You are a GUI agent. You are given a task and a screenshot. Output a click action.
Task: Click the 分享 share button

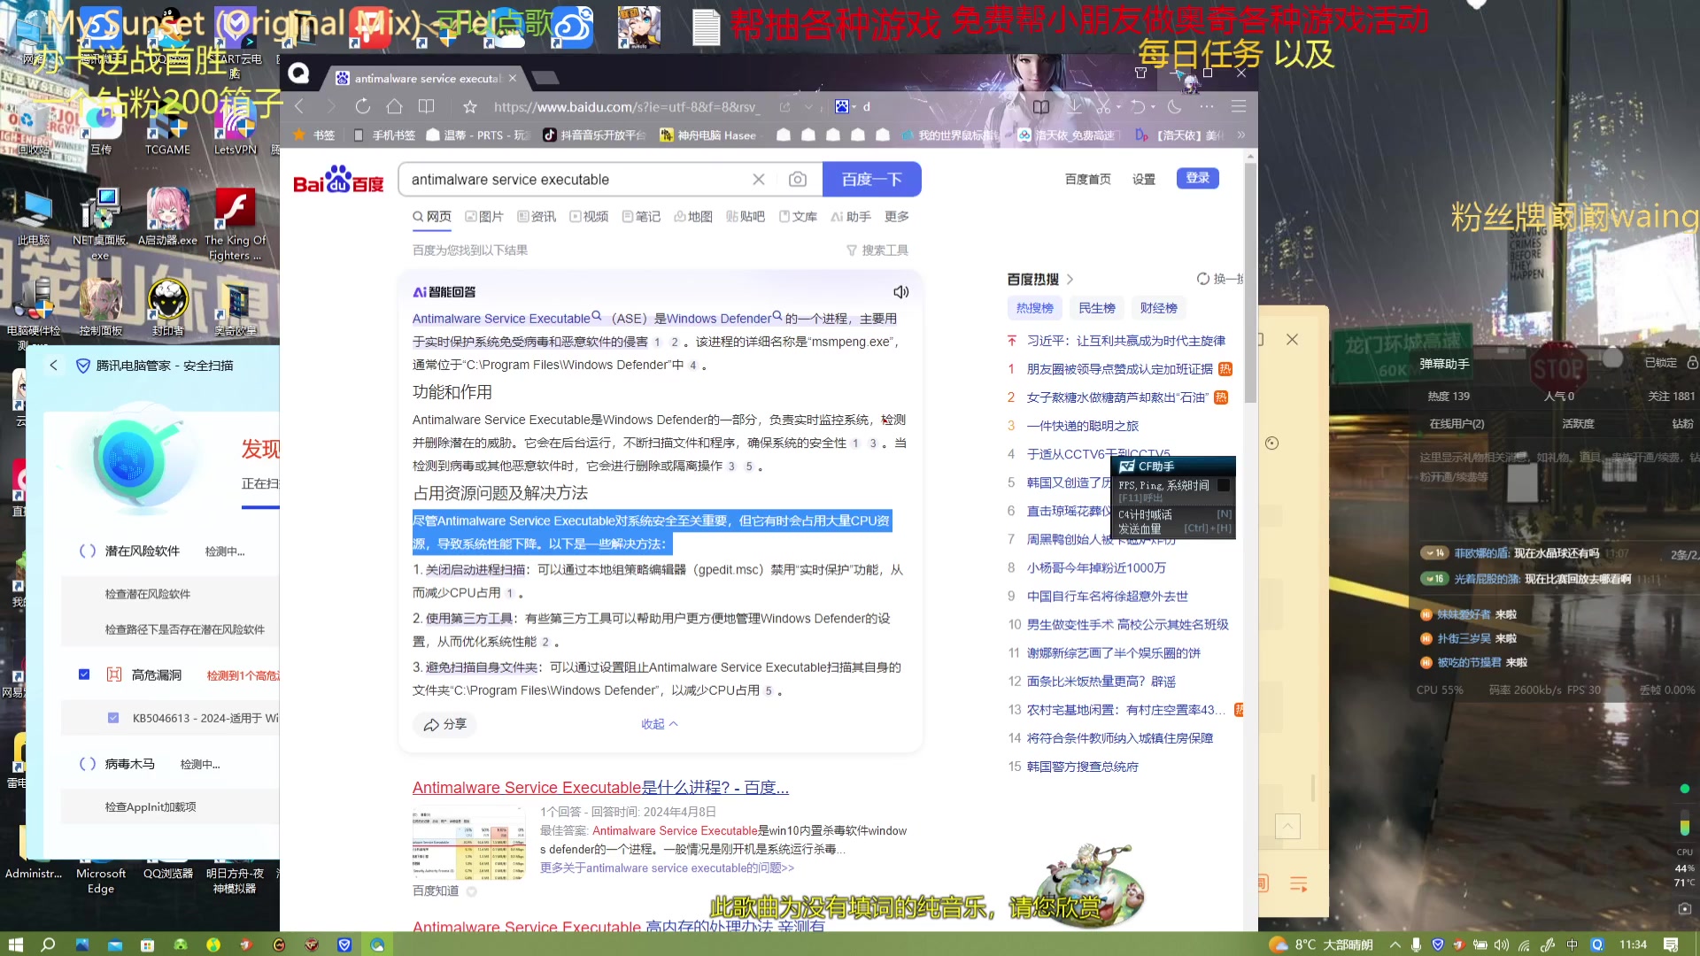pyautogui.click(x=444, y=724)
